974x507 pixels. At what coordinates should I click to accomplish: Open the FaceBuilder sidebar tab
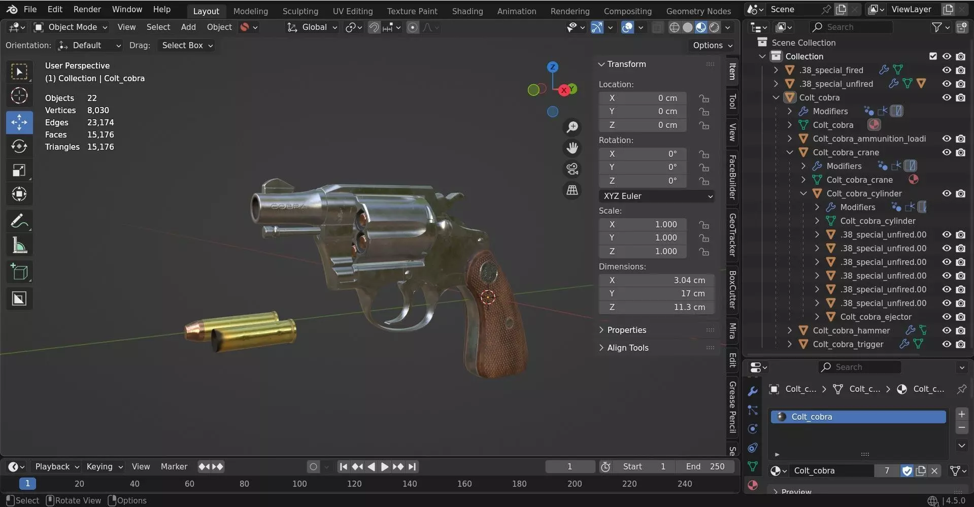732,176
